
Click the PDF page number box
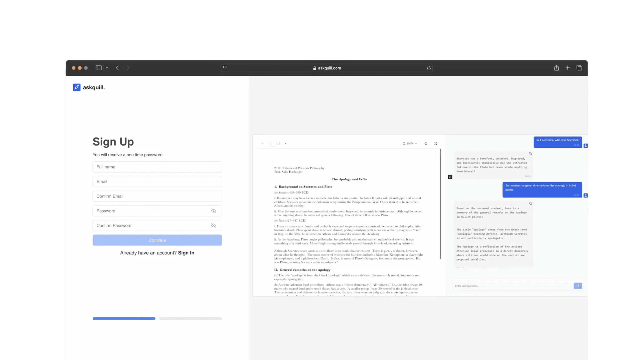coord(272,143)
